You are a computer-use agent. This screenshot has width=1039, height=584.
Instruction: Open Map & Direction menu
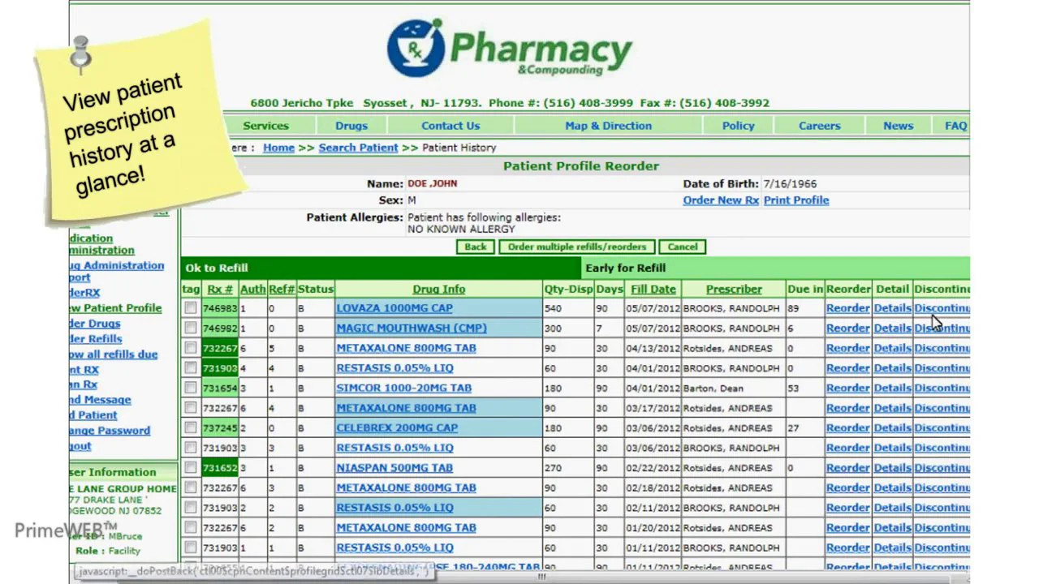(608, 126)
